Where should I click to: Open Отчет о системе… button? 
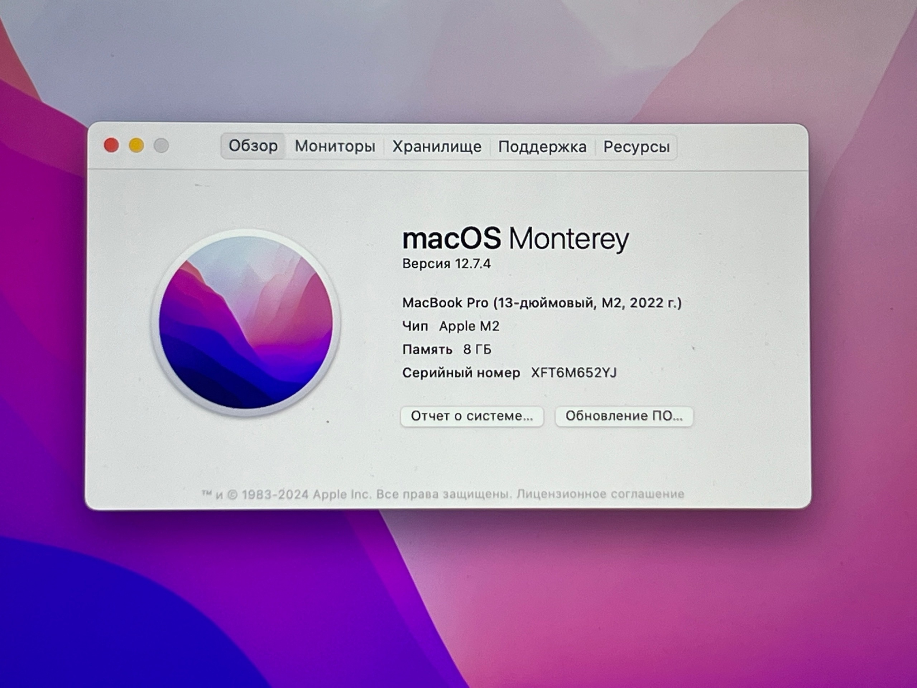tap(472, 416)
